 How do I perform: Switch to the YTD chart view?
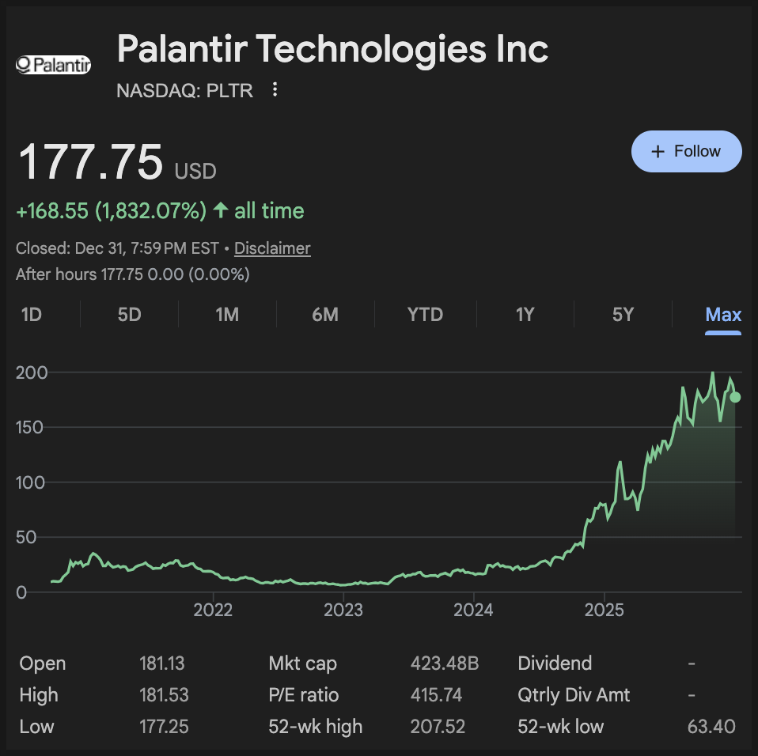pos(425,315)
